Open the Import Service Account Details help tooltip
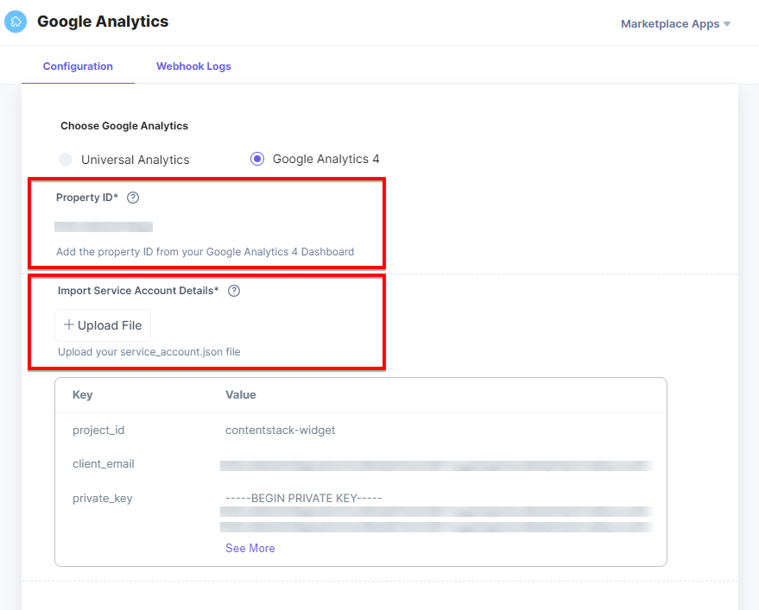The width and height of the screenshot is (759, 610). [x=233, y=291]
